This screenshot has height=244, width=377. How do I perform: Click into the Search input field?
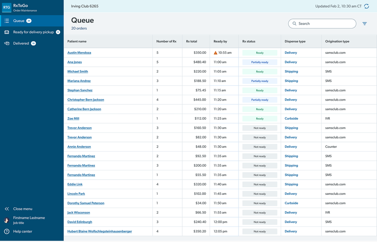point(322,23)
